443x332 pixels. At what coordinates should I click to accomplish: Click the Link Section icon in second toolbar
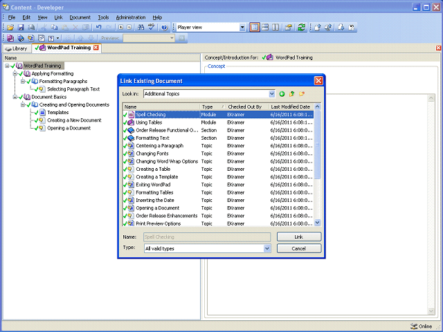[21, 38]
